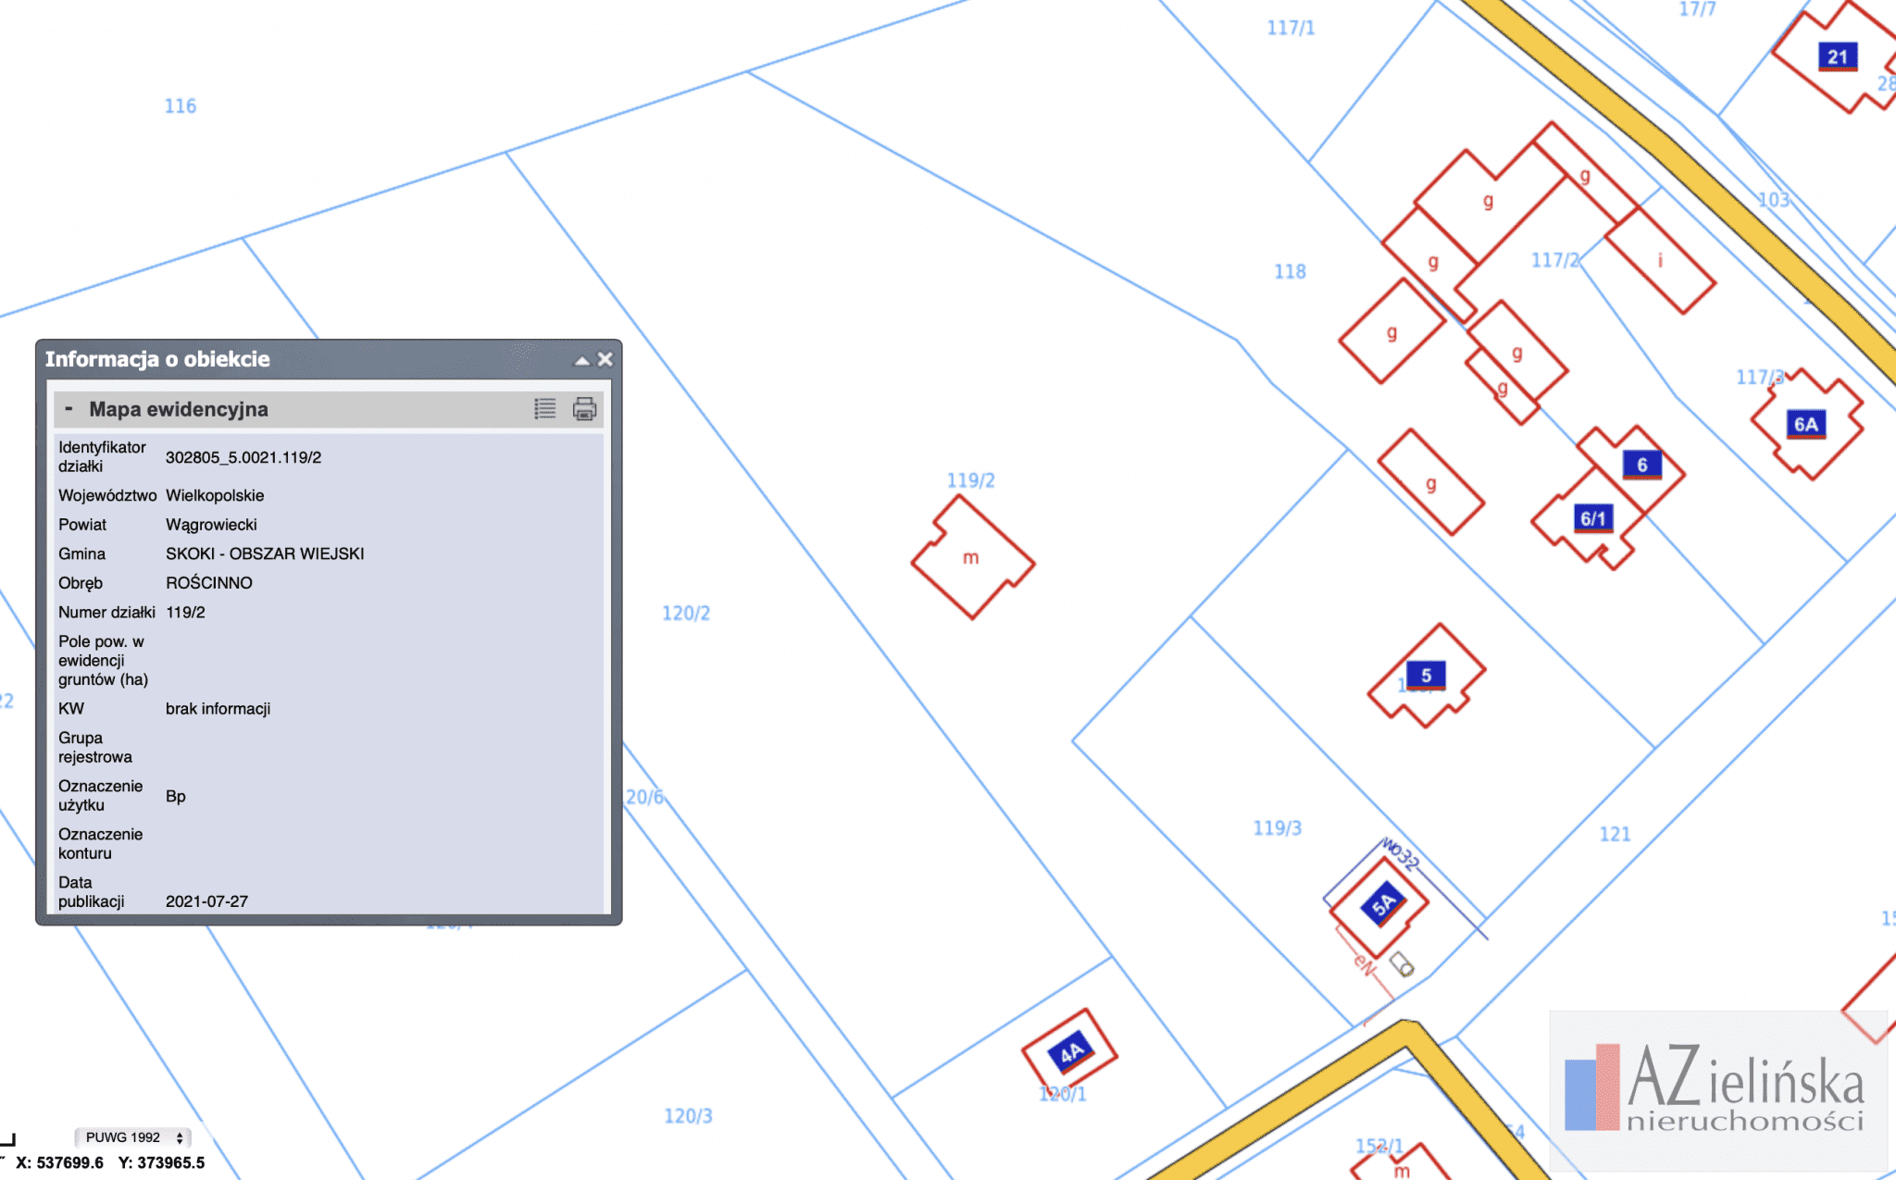Click the address marker labeled 6/1
1896x1180 pixels.
tap(1592, 518)
